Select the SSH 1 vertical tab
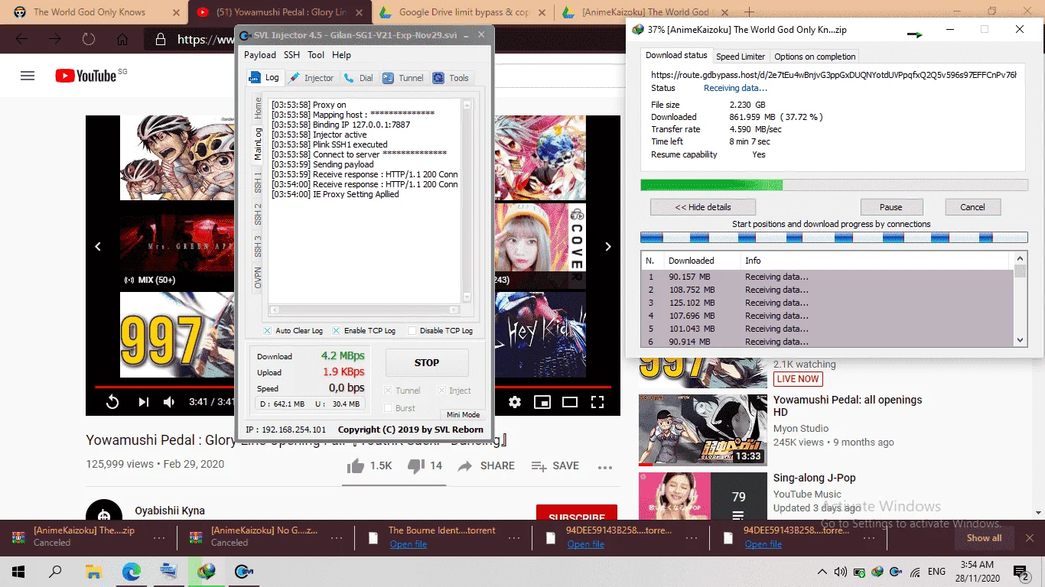This screenshot has height=587, width=1045. pyautogui.click(x=258, y=183)
